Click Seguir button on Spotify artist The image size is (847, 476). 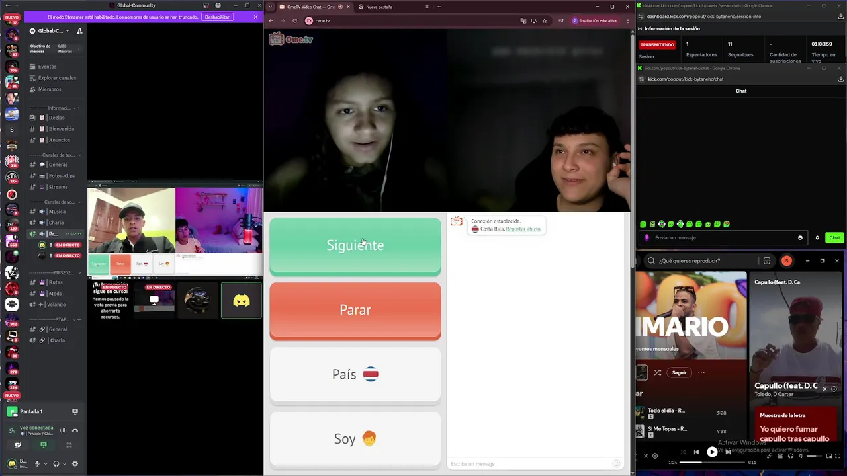pyautogui.click(x=679, y=372)
